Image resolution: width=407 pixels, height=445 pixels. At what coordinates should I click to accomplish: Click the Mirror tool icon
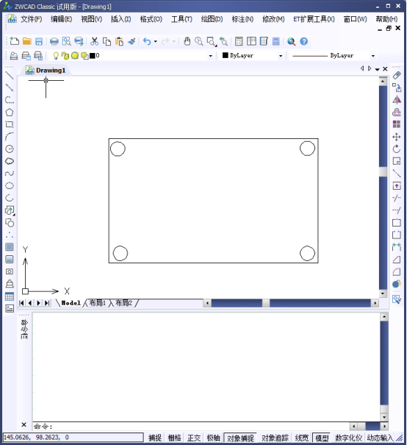point(397,100)
